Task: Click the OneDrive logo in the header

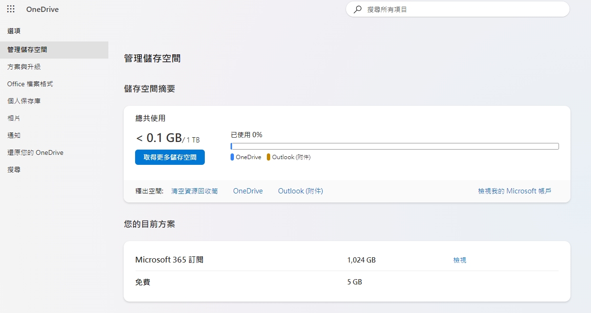Action: click(x=42, y=9)
